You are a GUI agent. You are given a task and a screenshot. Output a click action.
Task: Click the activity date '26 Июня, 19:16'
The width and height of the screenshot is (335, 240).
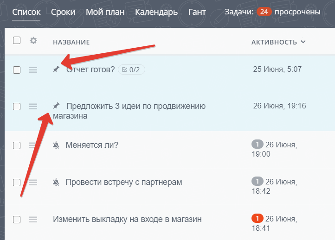pyautogui.click(x=279, y=106)
